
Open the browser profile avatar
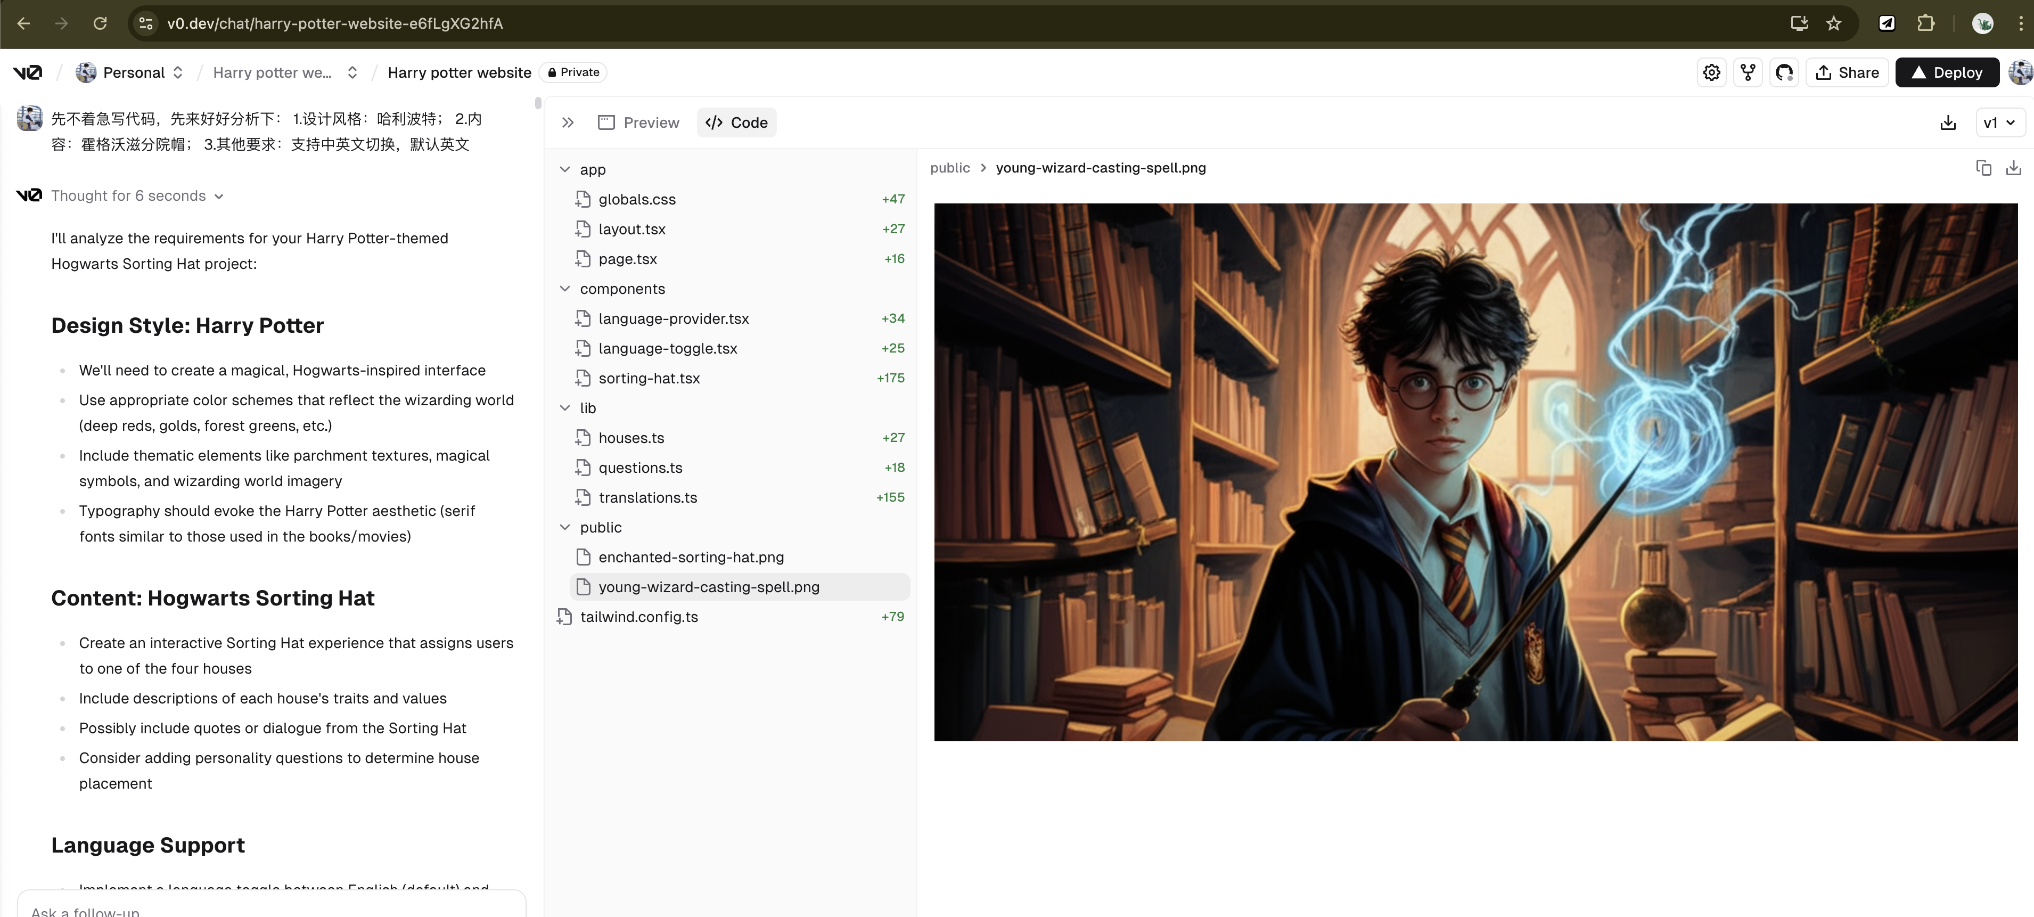pyautogui.click(x=1983, y=23)
